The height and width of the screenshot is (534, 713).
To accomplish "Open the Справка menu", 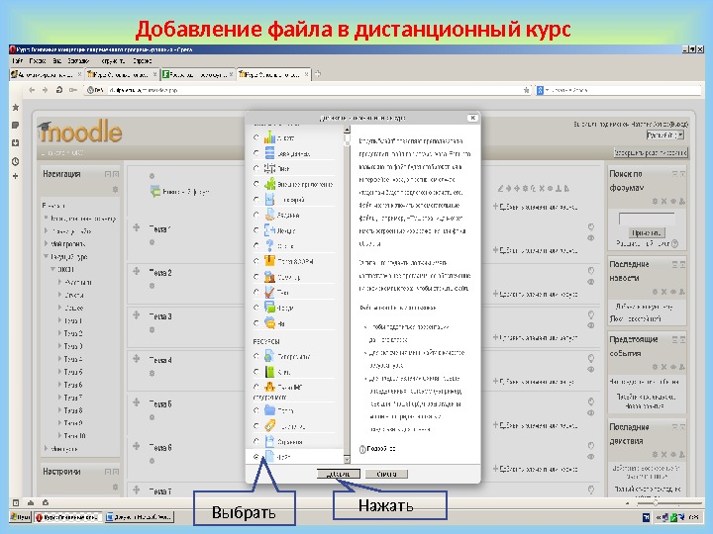I will tap(143, 60).
